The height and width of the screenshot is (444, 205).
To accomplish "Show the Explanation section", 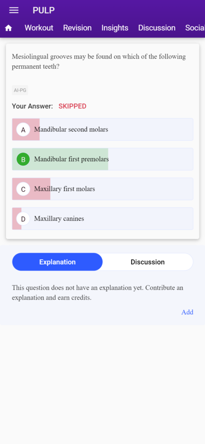I will 58,262.
